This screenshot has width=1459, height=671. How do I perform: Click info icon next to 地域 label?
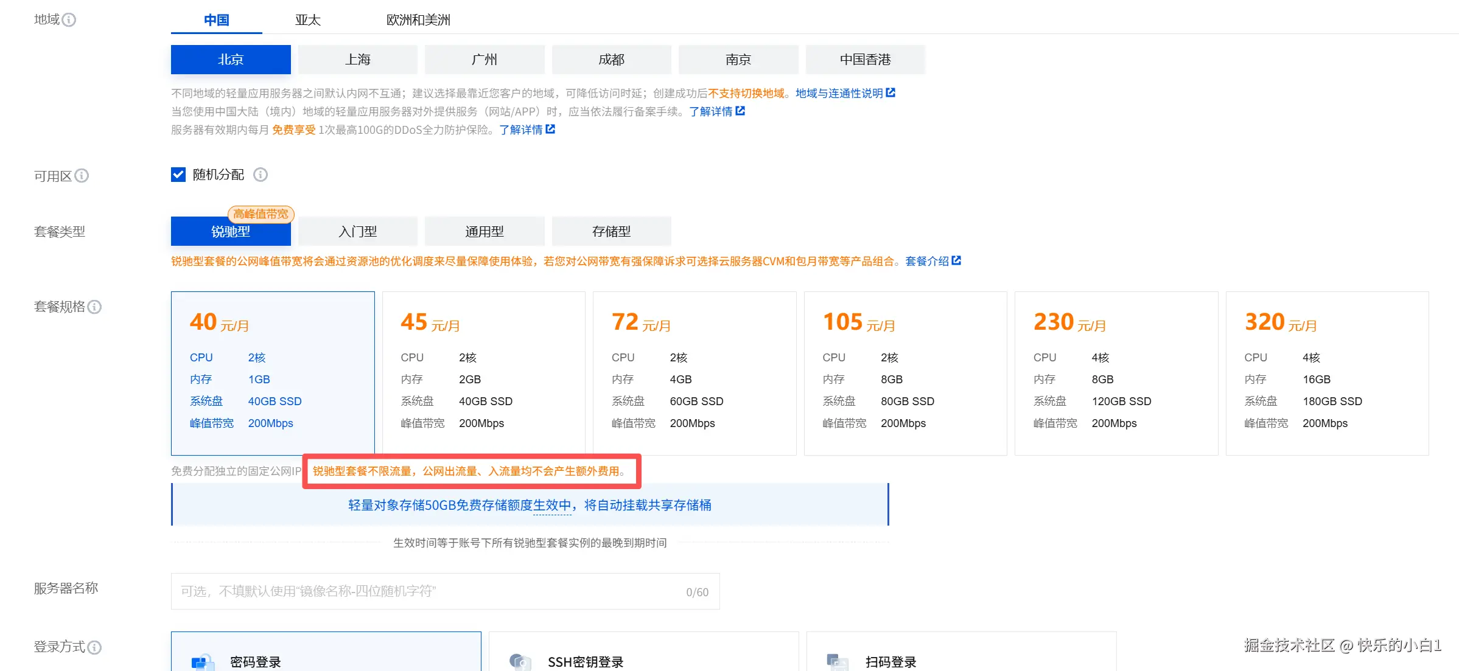pyautogui.click(x=69, y=20)
